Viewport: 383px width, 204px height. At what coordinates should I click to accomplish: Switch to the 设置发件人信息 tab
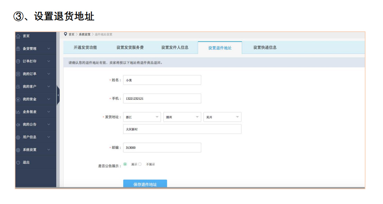point(175,48)
